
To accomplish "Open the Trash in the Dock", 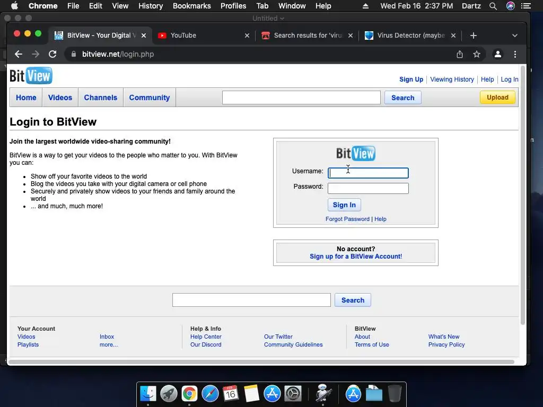I will pyautogui.click(x=395, y=394).
